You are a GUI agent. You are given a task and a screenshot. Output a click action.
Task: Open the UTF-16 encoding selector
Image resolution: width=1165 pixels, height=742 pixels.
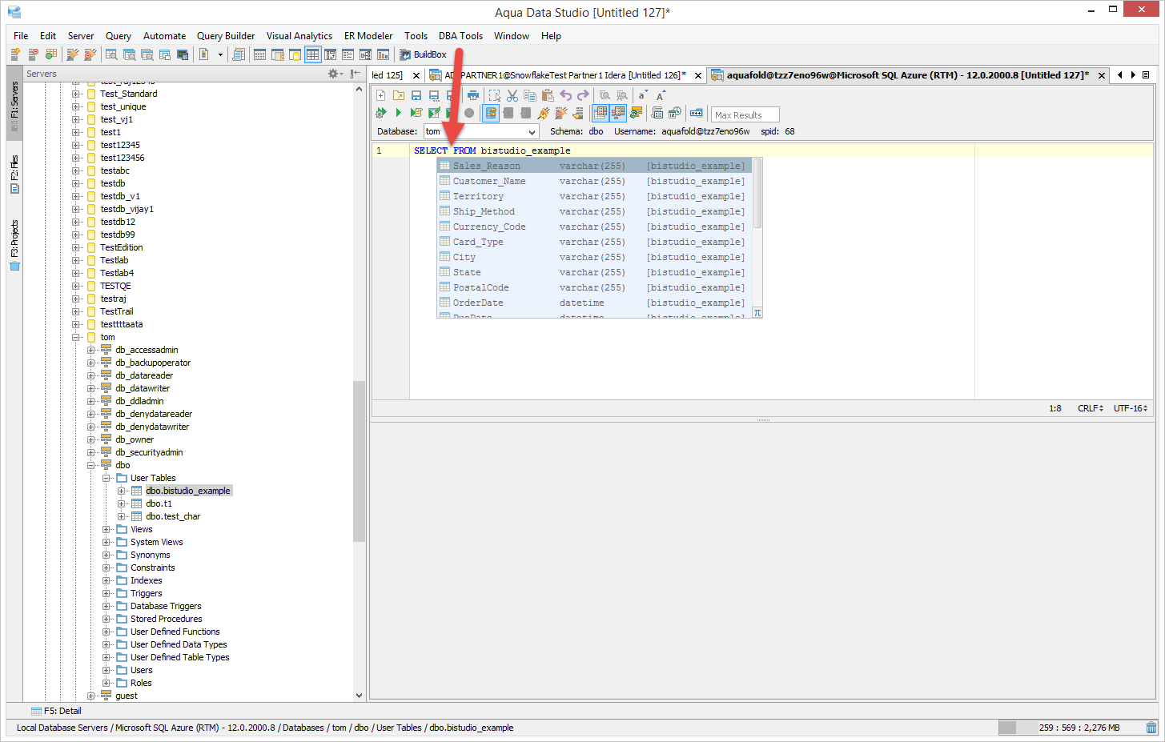[x=1131, y=408]
